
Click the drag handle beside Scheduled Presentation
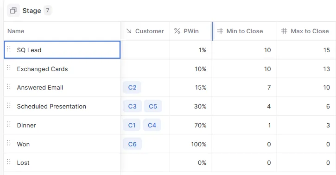click(9, 105)
